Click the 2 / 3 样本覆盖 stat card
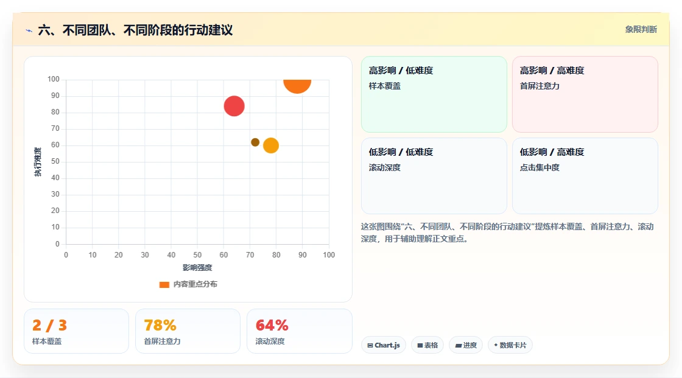Image resolution: width=682 pixels, height=378 pixels. 77,332
